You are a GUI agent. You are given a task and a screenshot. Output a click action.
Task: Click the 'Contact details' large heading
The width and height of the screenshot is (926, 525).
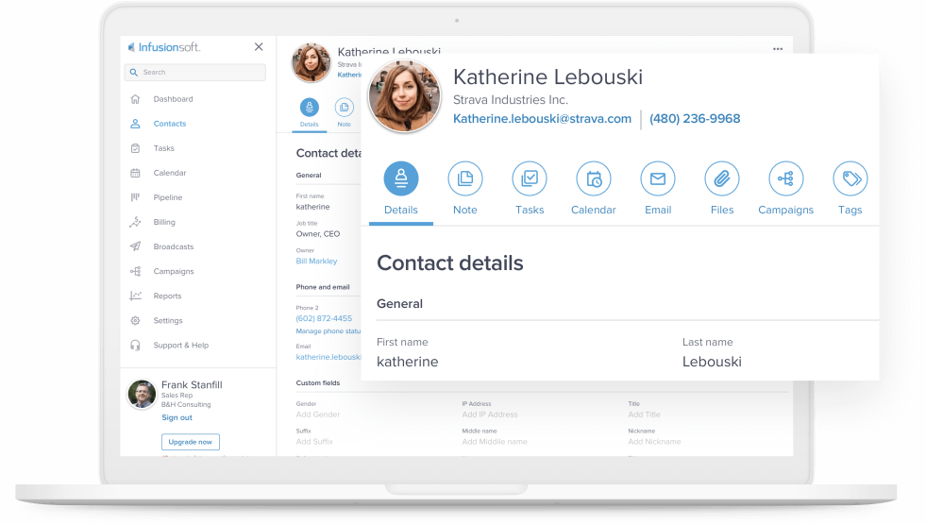click(x=450, y=262)
